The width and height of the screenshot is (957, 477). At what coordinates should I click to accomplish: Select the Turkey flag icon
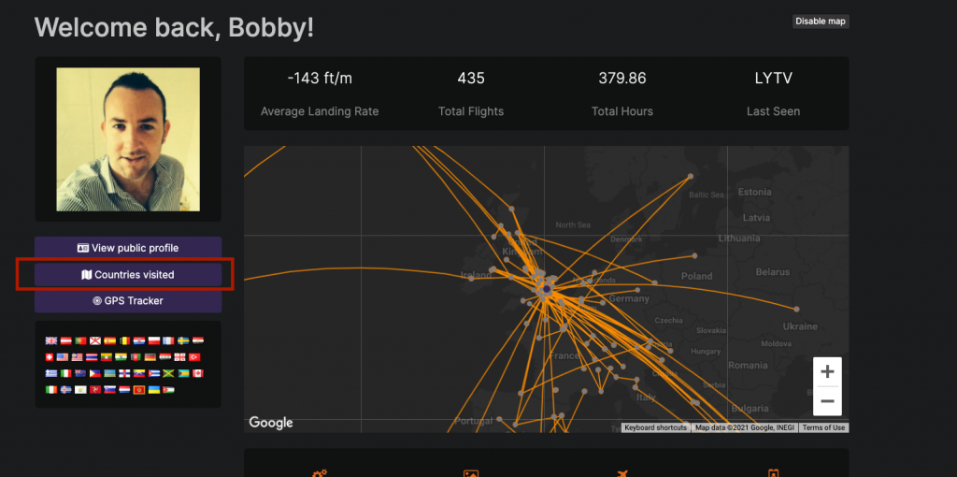[x=194, y=357]
